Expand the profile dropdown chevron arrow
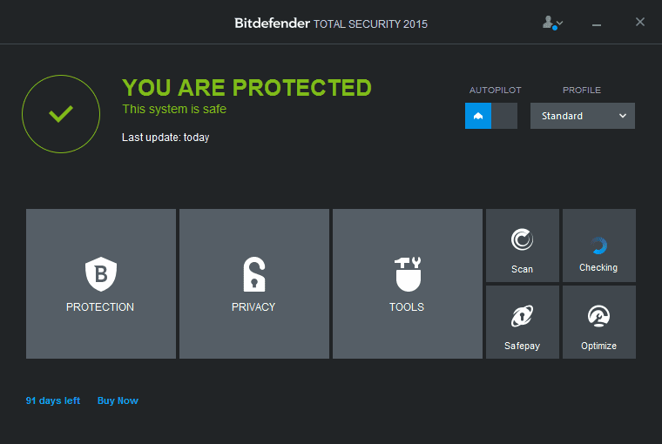 [x=623, y=116]
